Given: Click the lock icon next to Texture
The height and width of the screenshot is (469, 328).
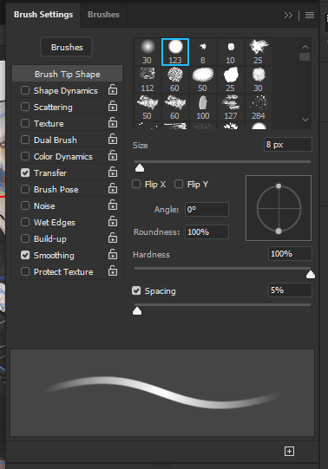Looking at the screenshot, I should click(113, 122).
